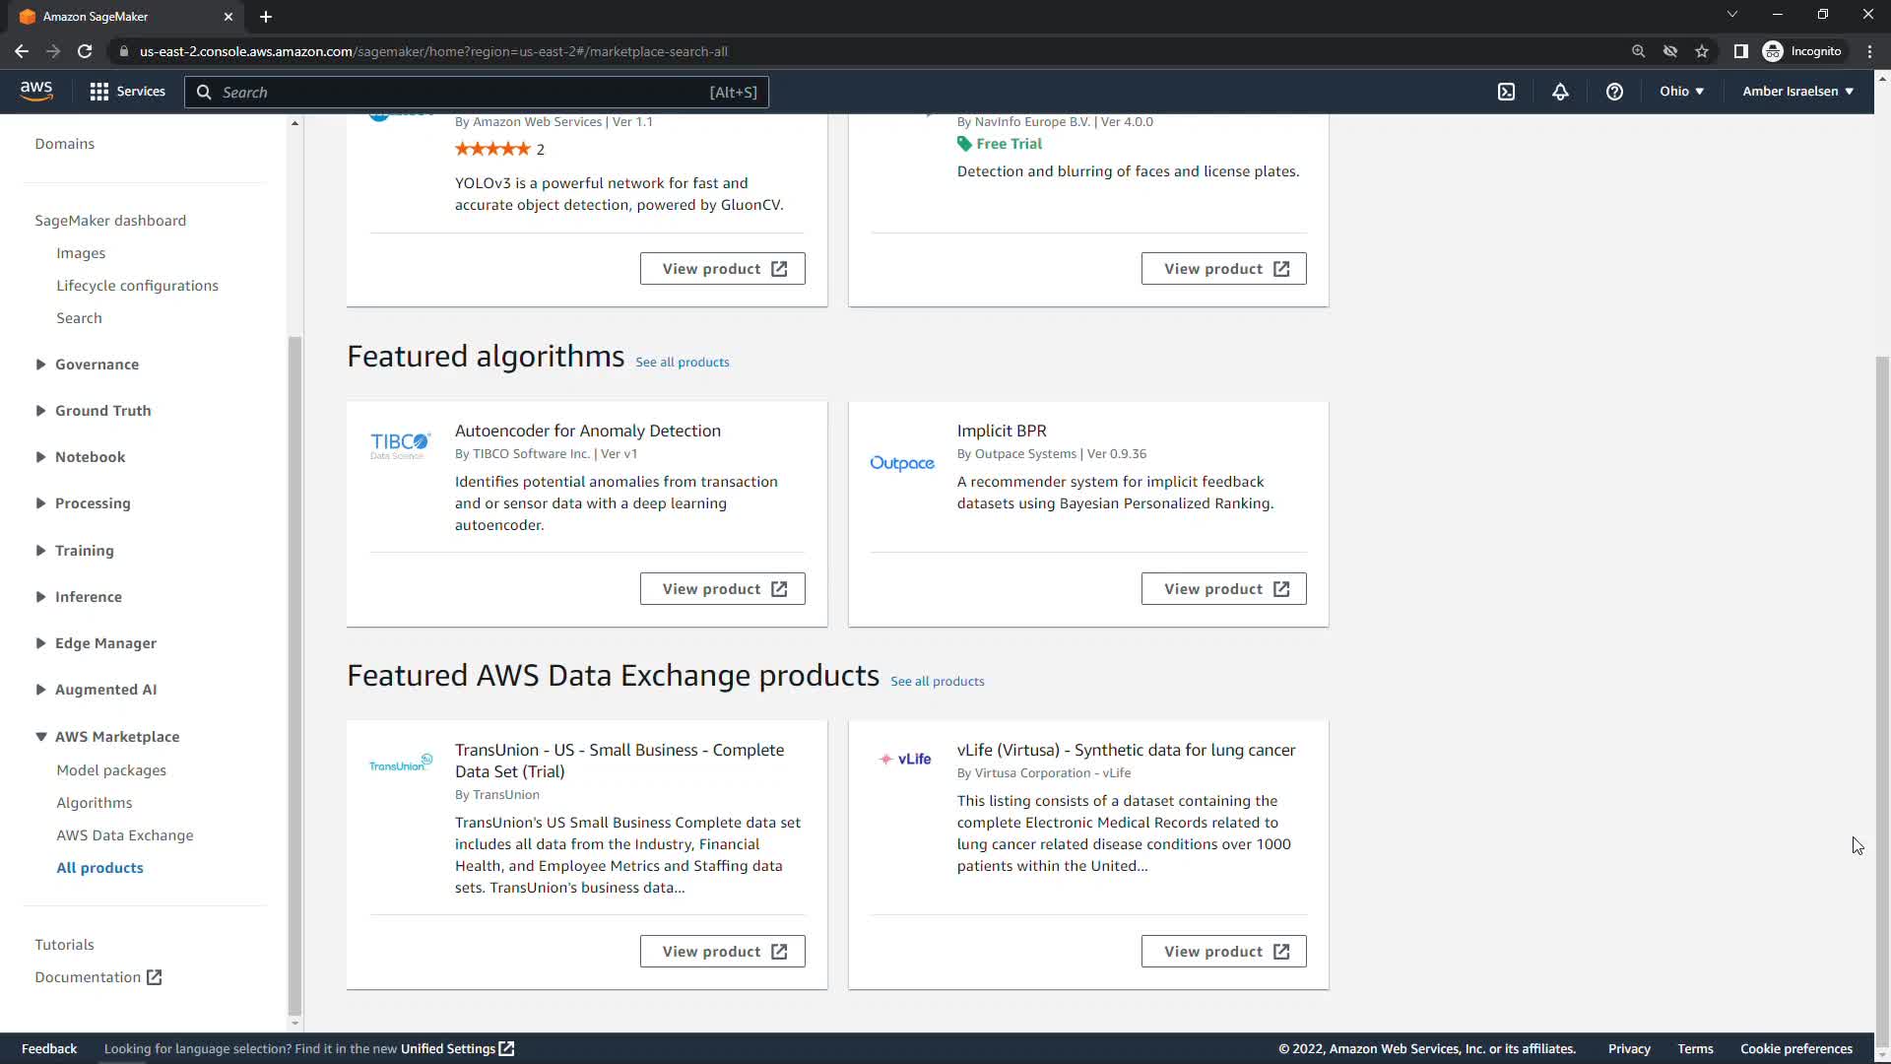
Task: Click the AWS logo home icon
Action: click(x=36, y=91)
